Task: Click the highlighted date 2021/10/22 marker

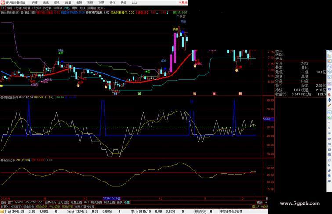Action: (112, 199)
